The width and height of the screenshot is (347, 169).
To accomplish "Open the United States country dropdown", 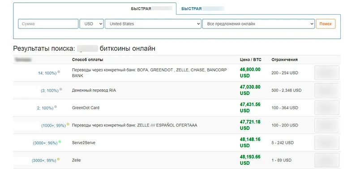I will [x=153, y=24].
